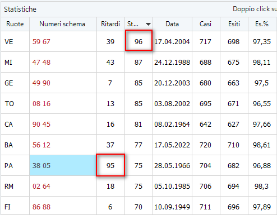Click the Casi column header
The width and height of the screenshot is (277, 215).
[206, 24]
